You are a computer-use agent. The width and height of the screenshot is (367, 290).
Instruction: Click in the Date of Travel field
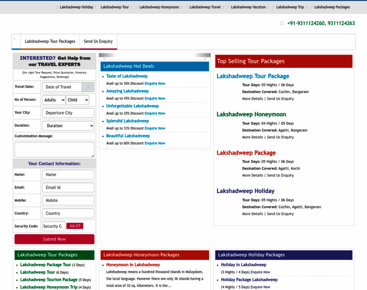tap(62, 87)
